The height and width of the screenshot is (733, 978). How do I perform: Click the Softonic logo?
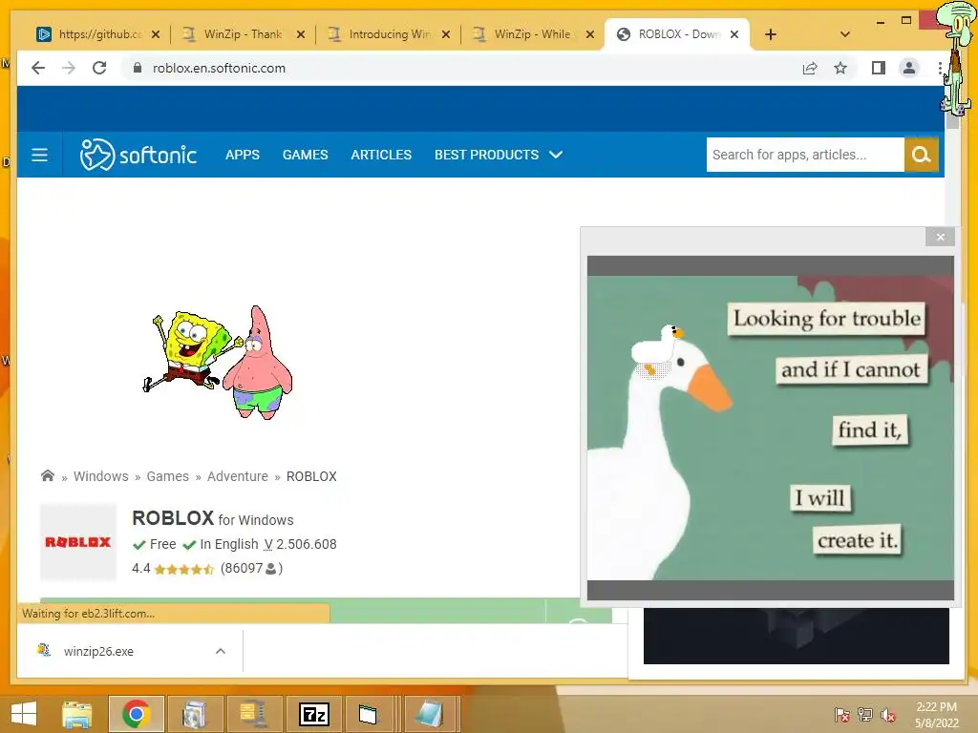click(x=138, y=154)
